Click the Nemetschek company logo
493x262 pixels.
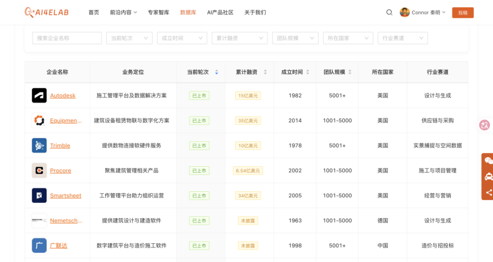[x=39, y=221]
